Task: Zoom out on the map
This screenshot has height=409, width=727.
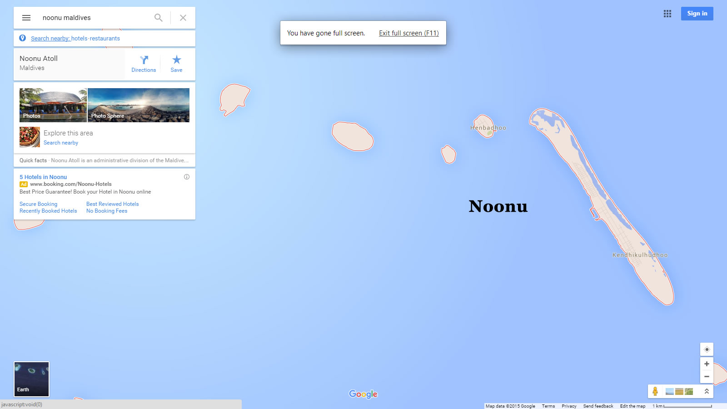Action: pos(707,376)
